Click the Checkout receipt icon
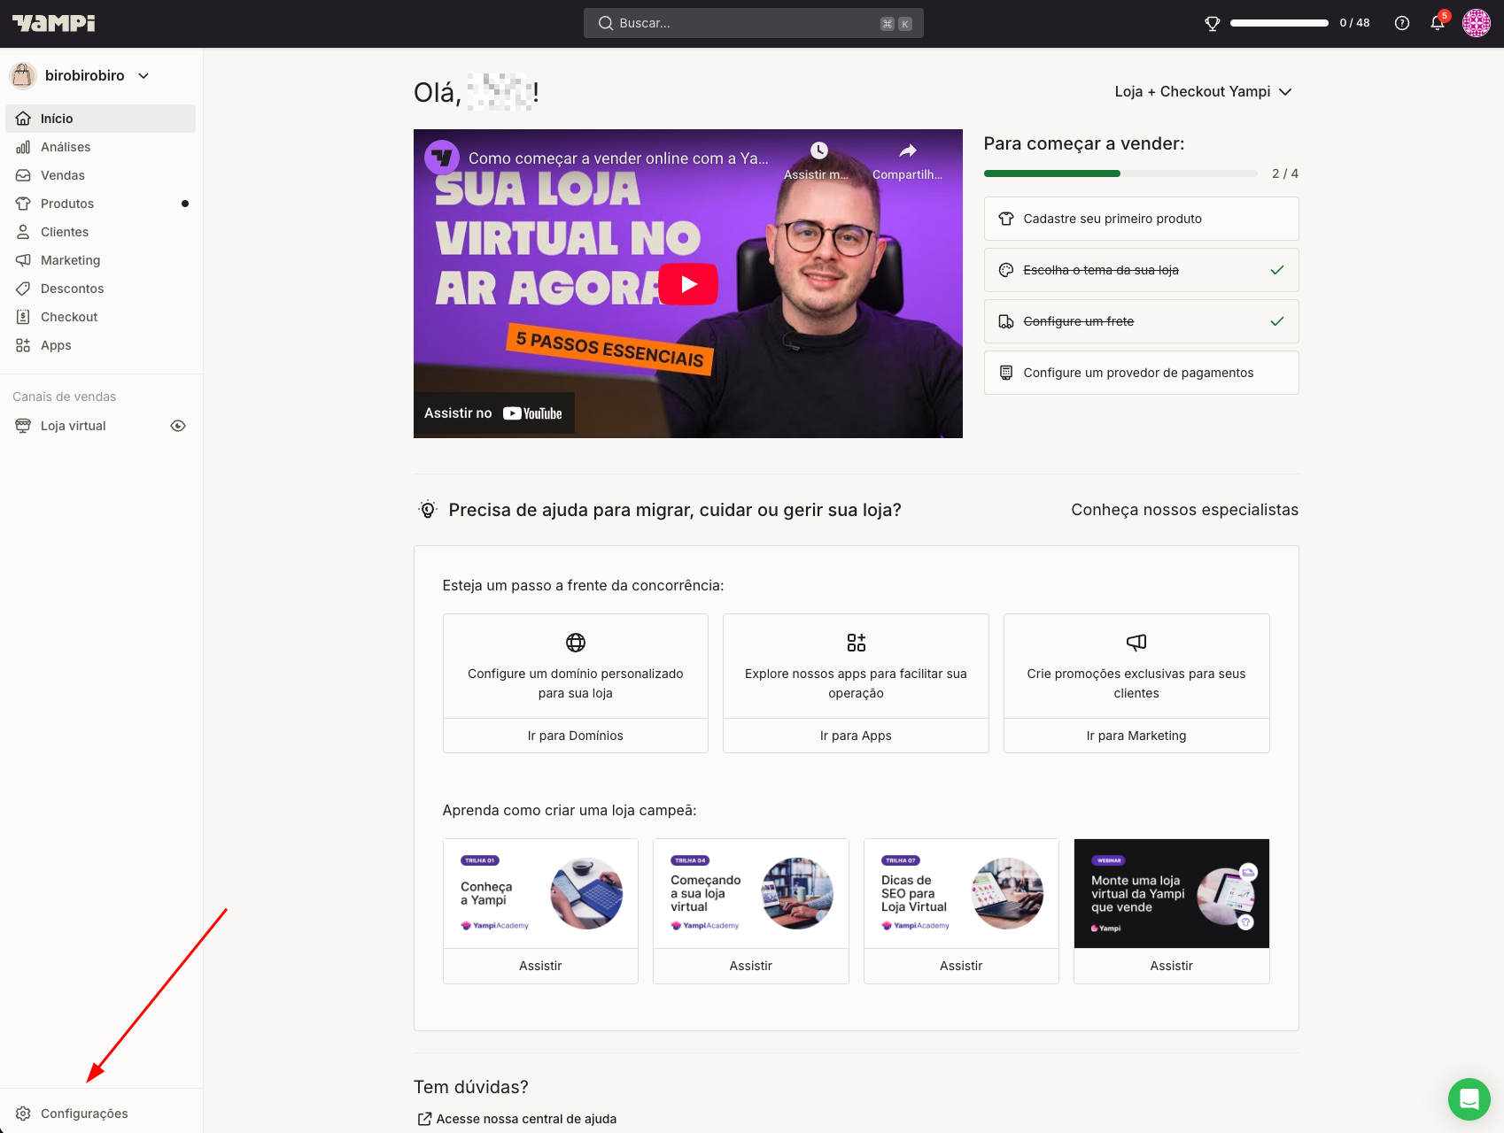This screenshot has height=1133, width=1504. click(23, 317)
